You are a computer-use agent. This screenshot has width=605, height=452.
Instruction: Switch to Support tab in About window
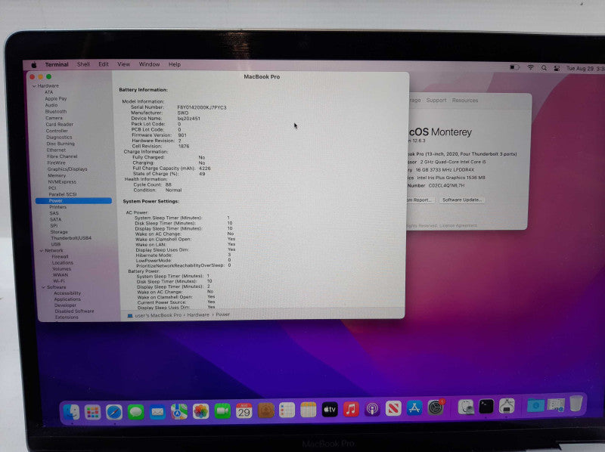tap(436, 100)
